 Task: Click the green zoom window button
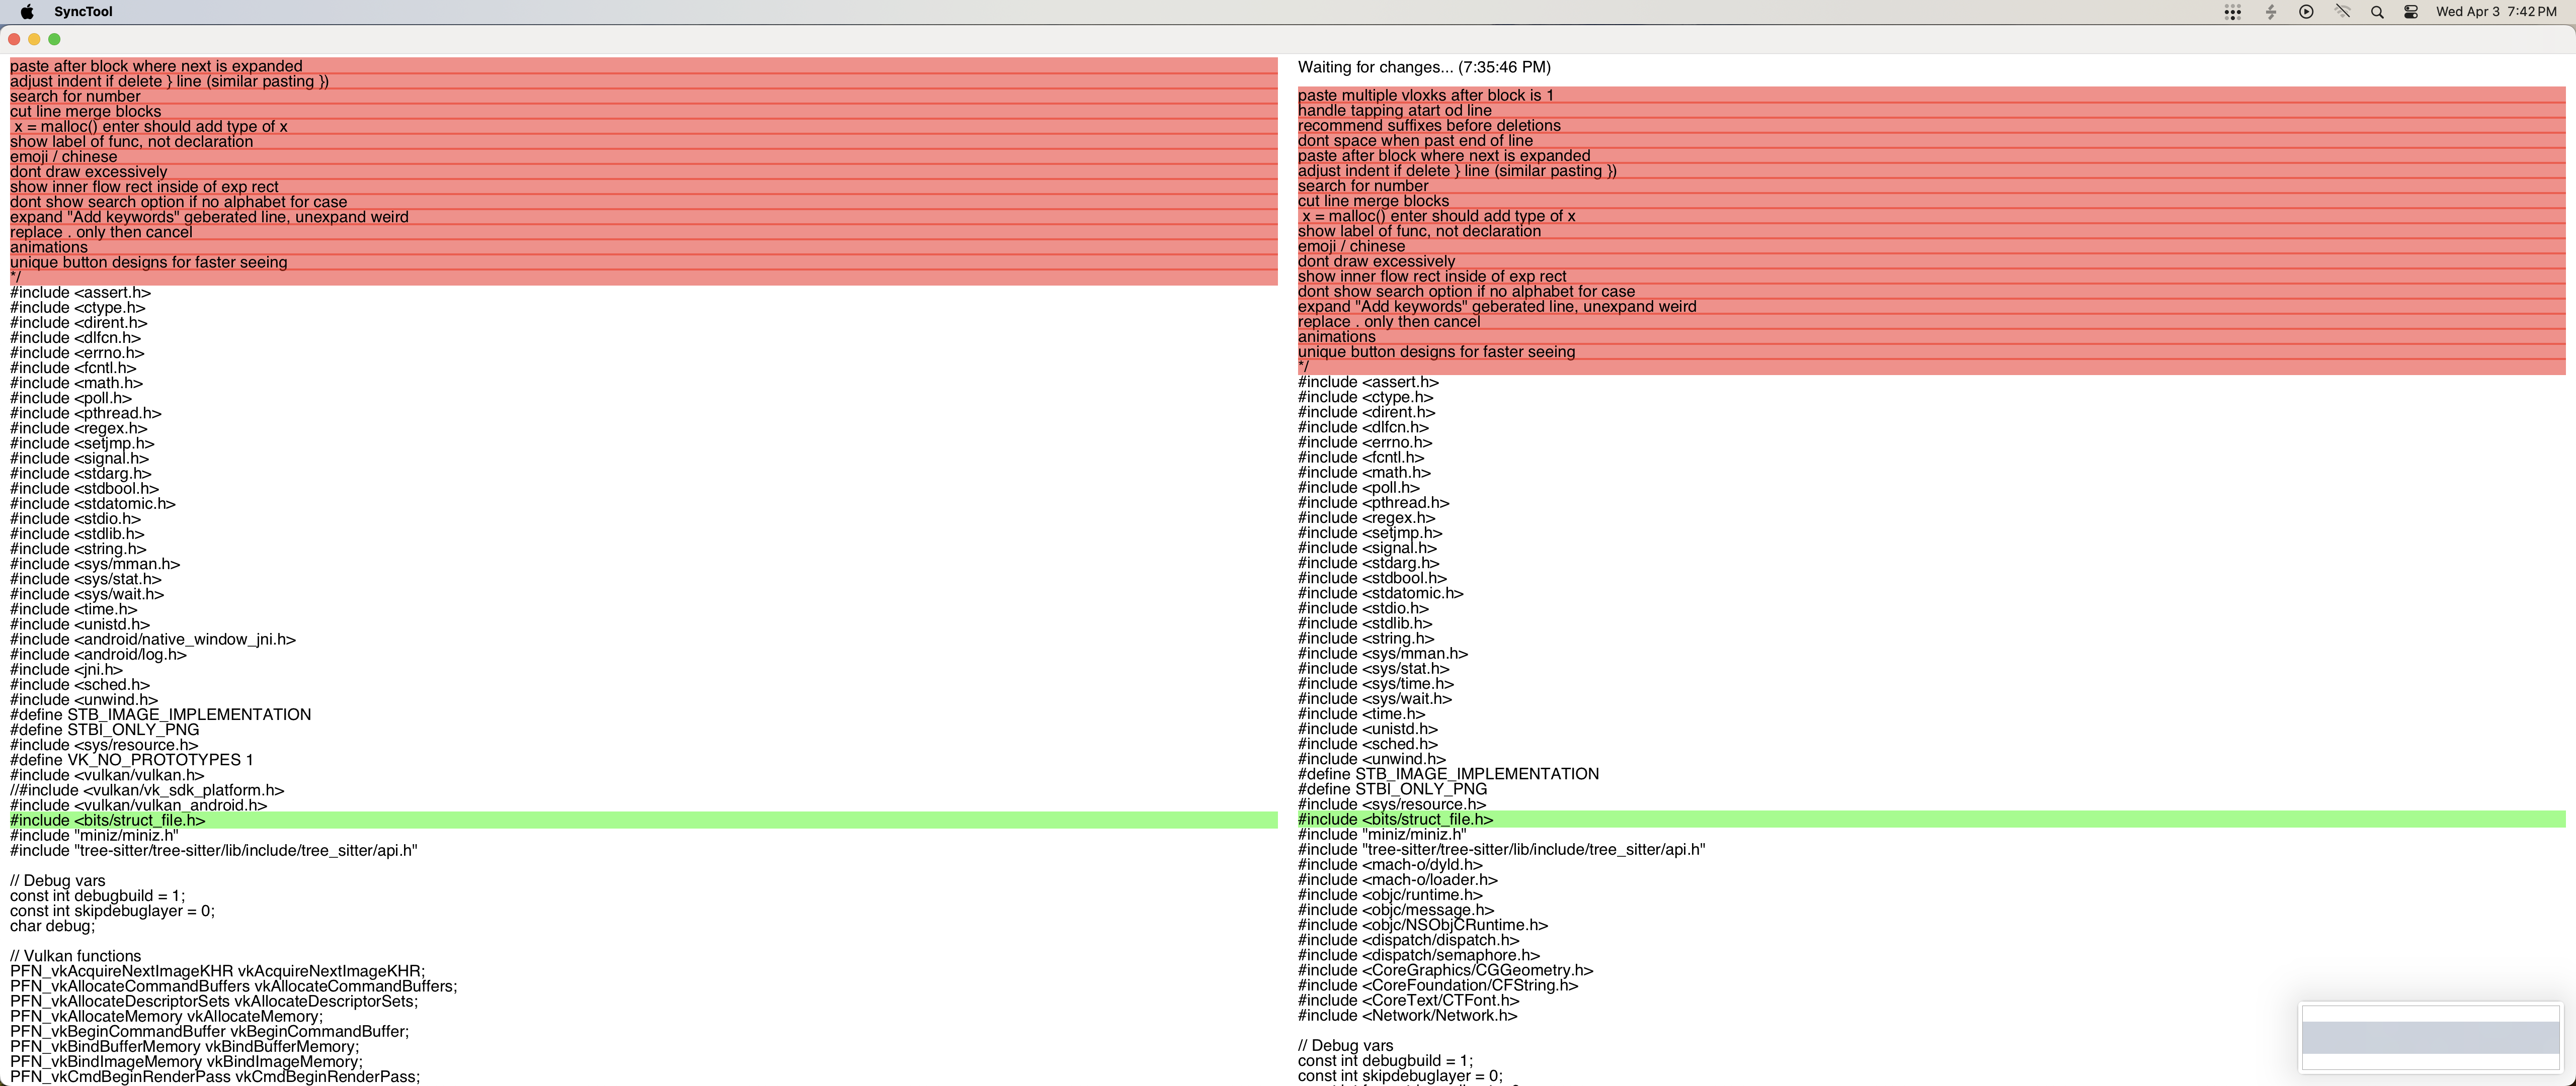pyautogui.click(x=54, y=39)
